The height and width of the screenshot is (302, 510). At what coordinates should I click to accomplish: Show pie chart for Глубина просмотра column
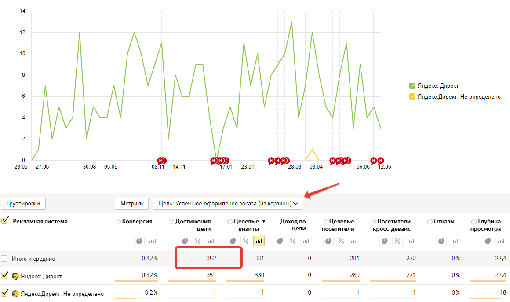click(488, 241)
